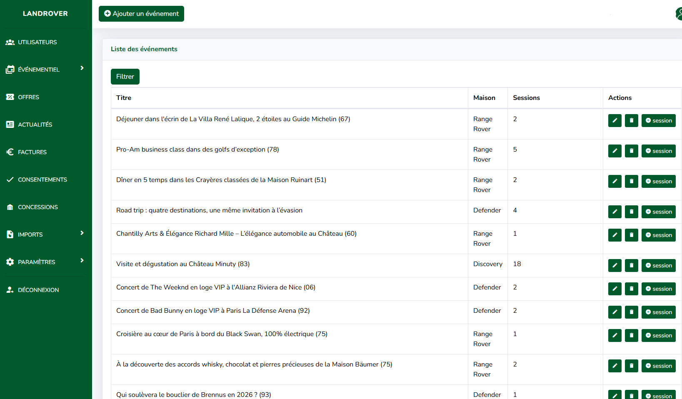The image size is (682, 399).
Task: Edit the Visite et dégustation Château Minuty event
Action: pyautogui.click(x=615, y=265)
